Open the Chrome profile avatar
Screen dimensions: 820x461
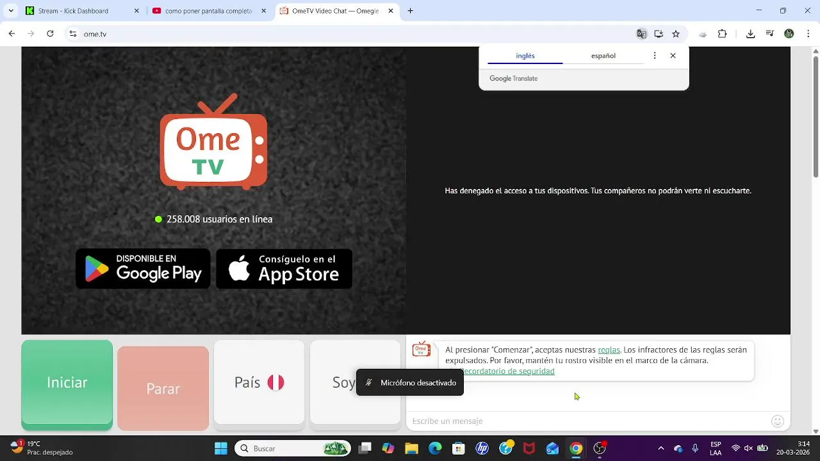[x=789, y=34]
